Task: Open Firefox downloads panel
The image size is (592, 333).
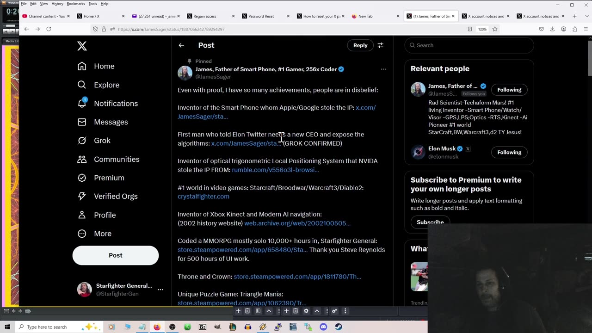Action: 552,29
